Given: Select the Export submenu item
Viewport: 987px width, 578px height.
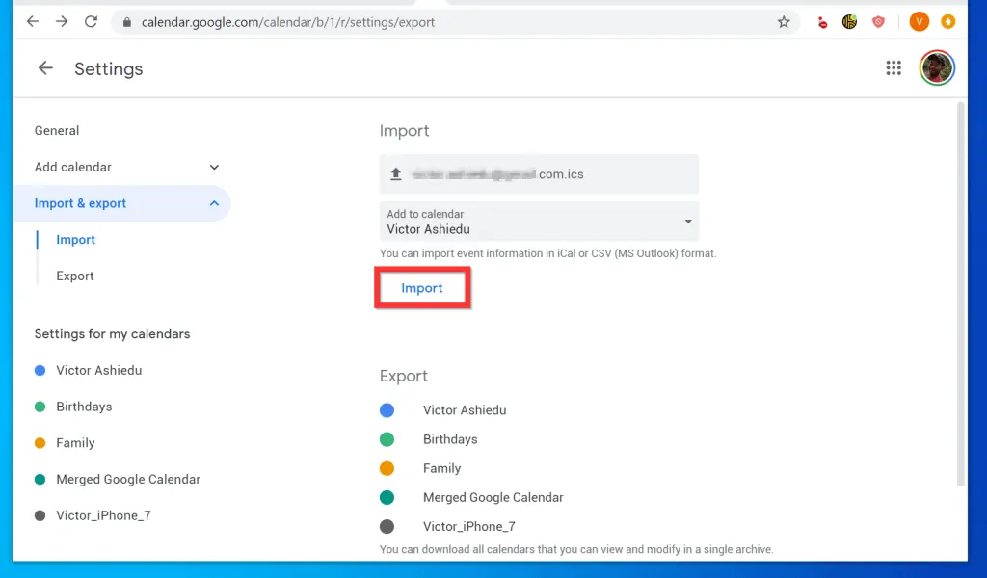Looking at the screenshot, I should tap(75, 276).
